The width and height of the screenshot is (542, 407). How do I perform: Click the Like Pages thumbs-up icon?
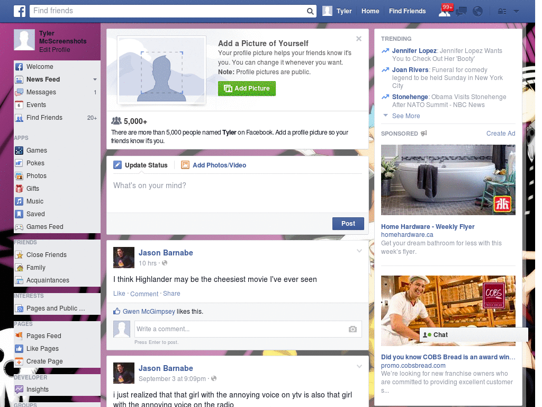click(x=19, y=349)
